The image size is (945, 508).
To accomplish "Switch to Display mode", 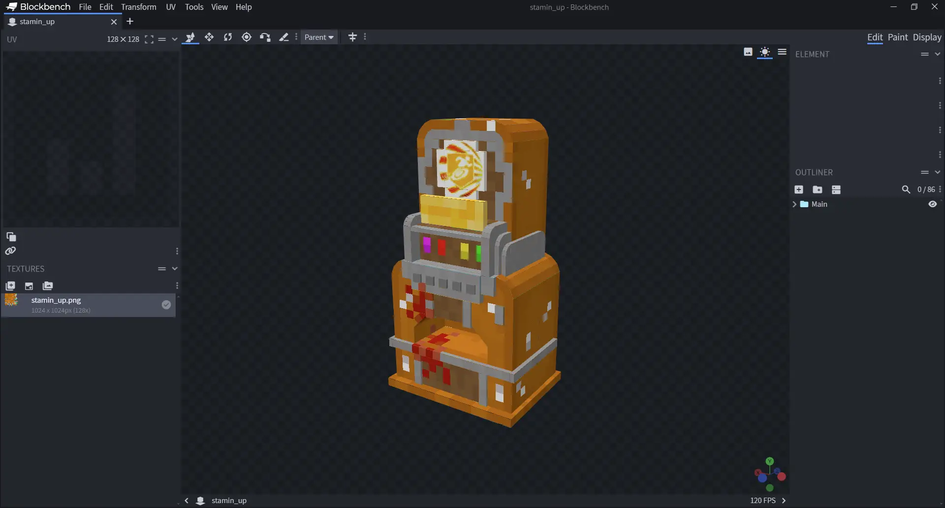I will (x=927, y=37).
